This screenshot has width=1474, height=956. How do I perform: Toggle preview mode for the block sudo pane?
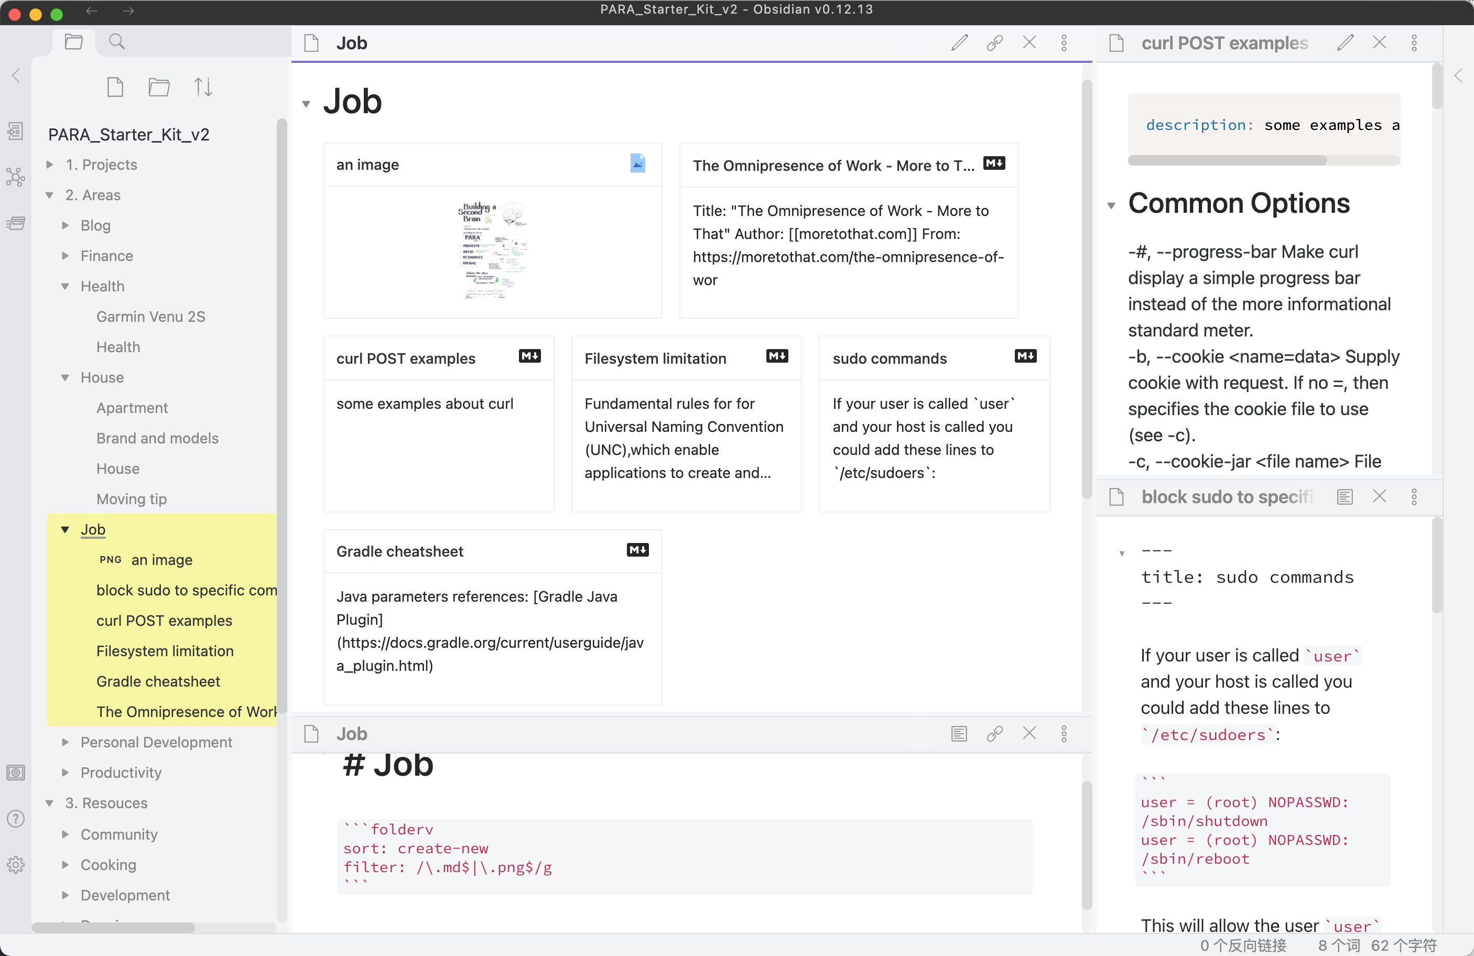click(x=1345, y=496)
